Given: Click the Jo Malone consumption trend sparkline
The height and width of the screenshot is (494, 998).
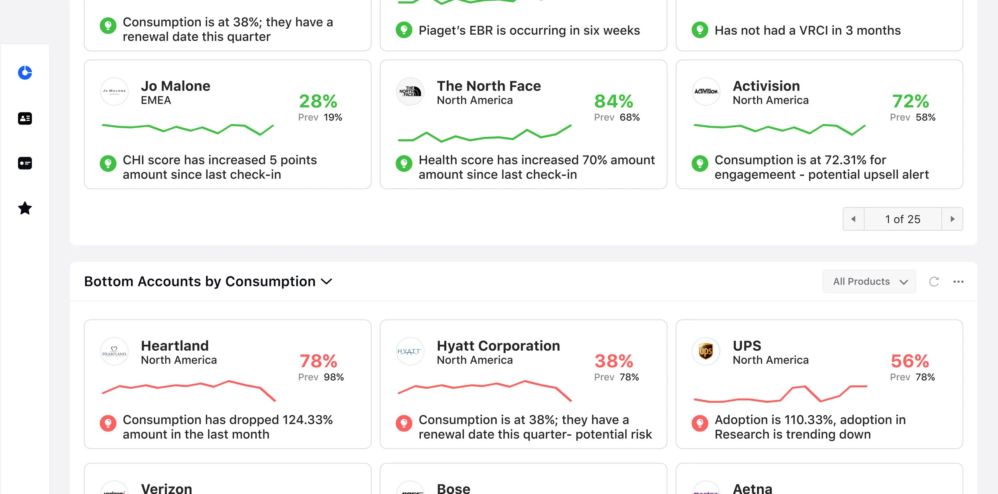Looking at the screenshot, I should [188, 130].
